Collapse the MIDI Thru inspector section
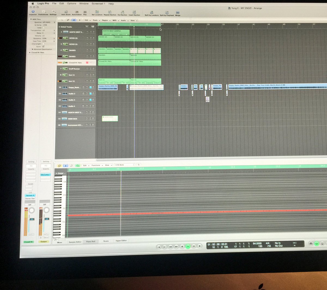Image resolution: width=327 pixels, height=290 pixels. point(31,19)
